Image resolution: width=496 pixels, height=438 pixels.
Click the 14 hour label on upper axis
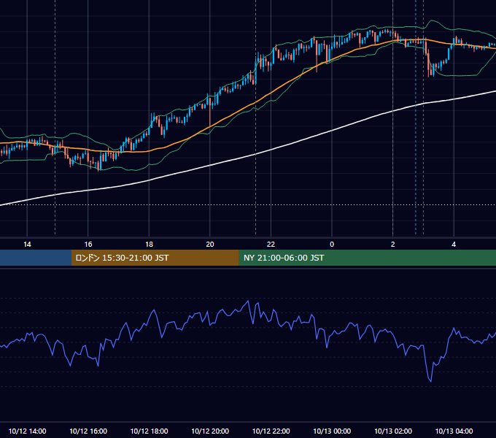coord(27,245)
